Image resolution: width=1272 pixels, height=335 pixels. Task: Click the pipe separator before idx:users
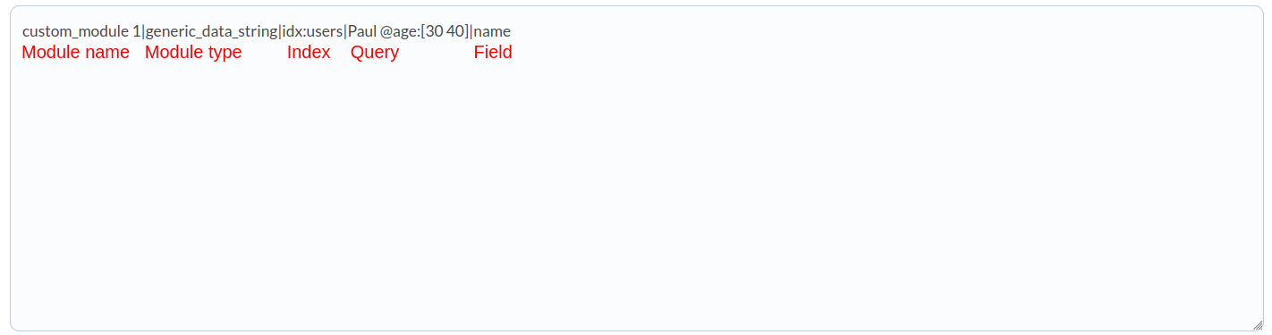point(280,31)
